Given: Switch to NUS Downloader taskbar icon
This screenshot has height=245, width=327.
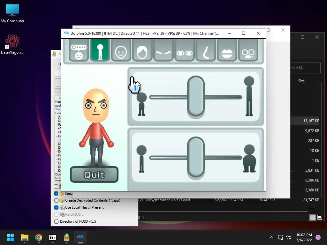Looking at the screenshot, I should 66,237.
